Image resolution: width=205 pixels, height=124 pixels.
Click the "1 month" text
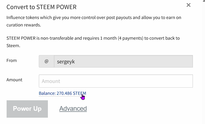(108, 38)
